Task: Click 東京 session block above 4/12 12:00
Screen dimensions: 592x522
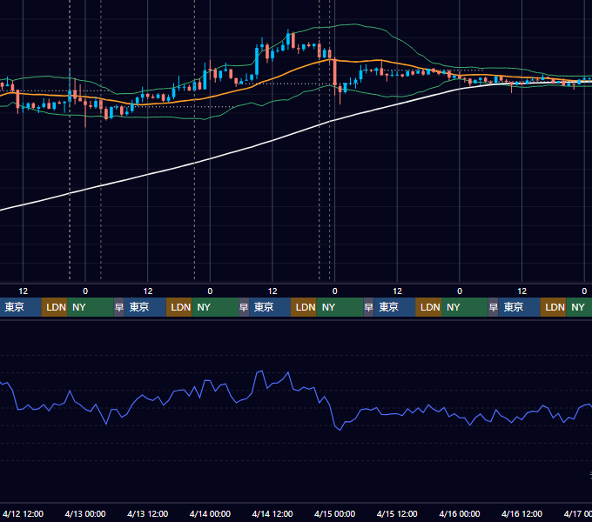Action: pyautogui.click(x=20, y=307)
